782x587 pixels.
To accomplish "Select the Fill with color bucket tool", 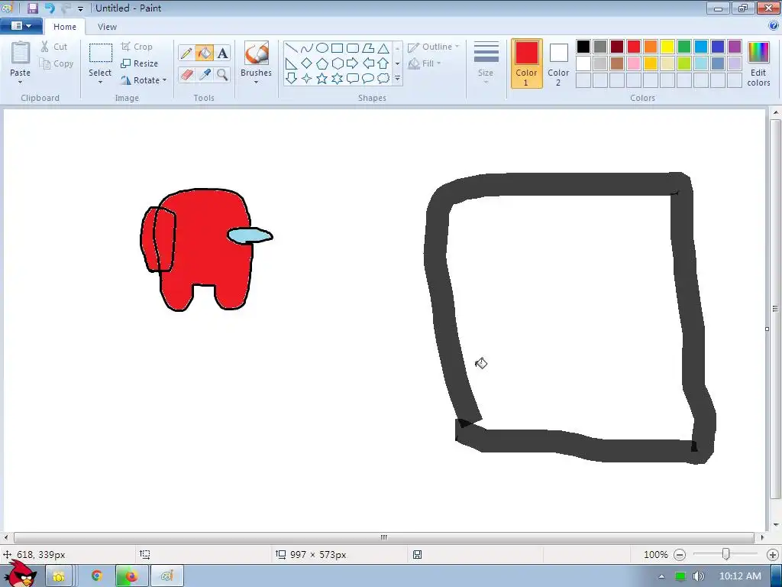I will [x=205, y=53].
